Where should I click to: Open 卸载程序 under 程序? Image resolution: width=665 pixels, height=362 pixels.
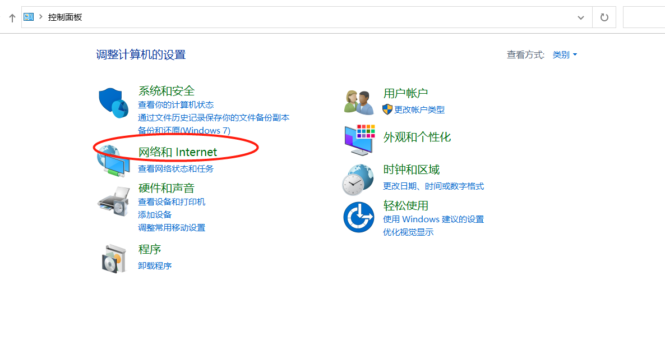(x=155, y=265)
